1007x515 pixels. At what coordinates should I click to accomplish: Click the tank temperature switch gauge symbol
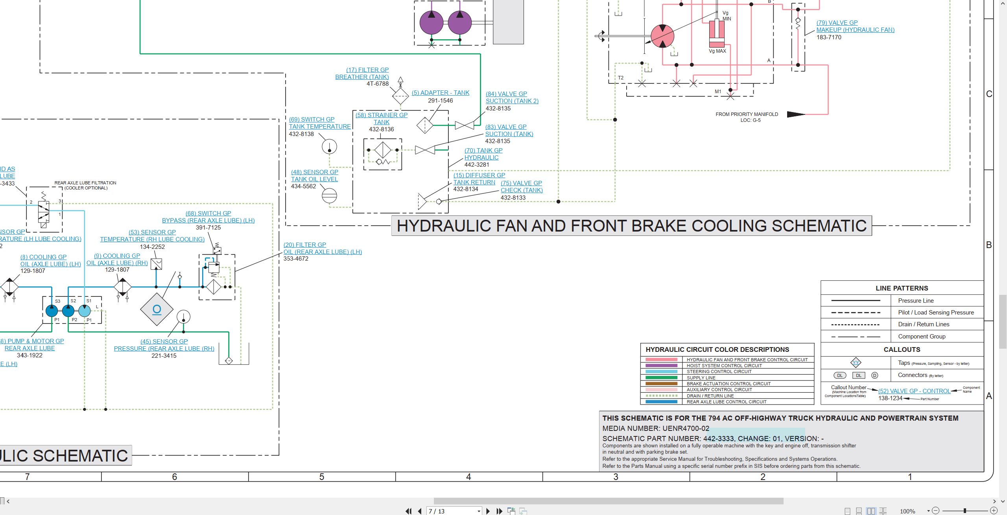point(329,147)
